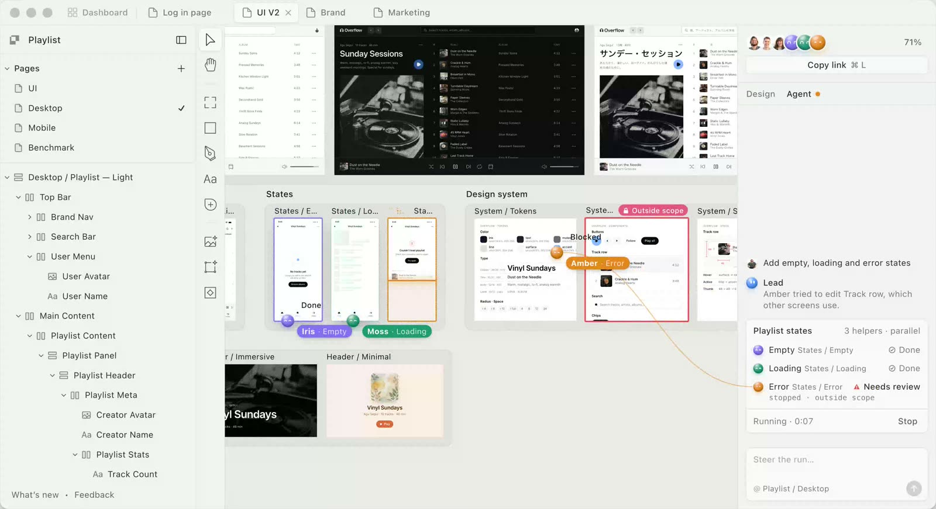Switch to the Marketing tab
Viewport: 936px width, 509px height.
point(401,12)
